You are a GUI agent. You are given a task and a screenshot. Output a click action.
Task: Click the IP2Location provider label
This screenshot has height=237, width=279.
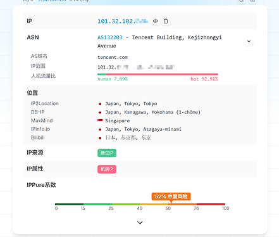coord(45,103)
